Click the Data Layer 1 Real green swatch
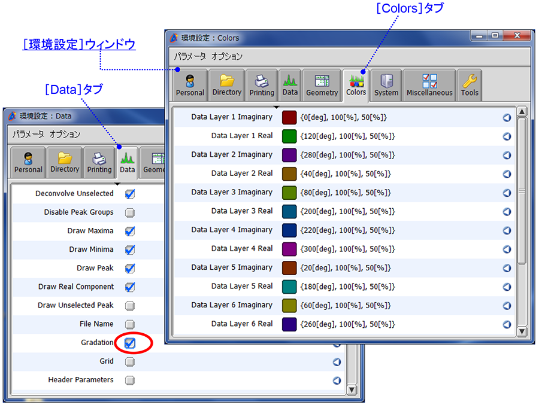 (289, 136)
